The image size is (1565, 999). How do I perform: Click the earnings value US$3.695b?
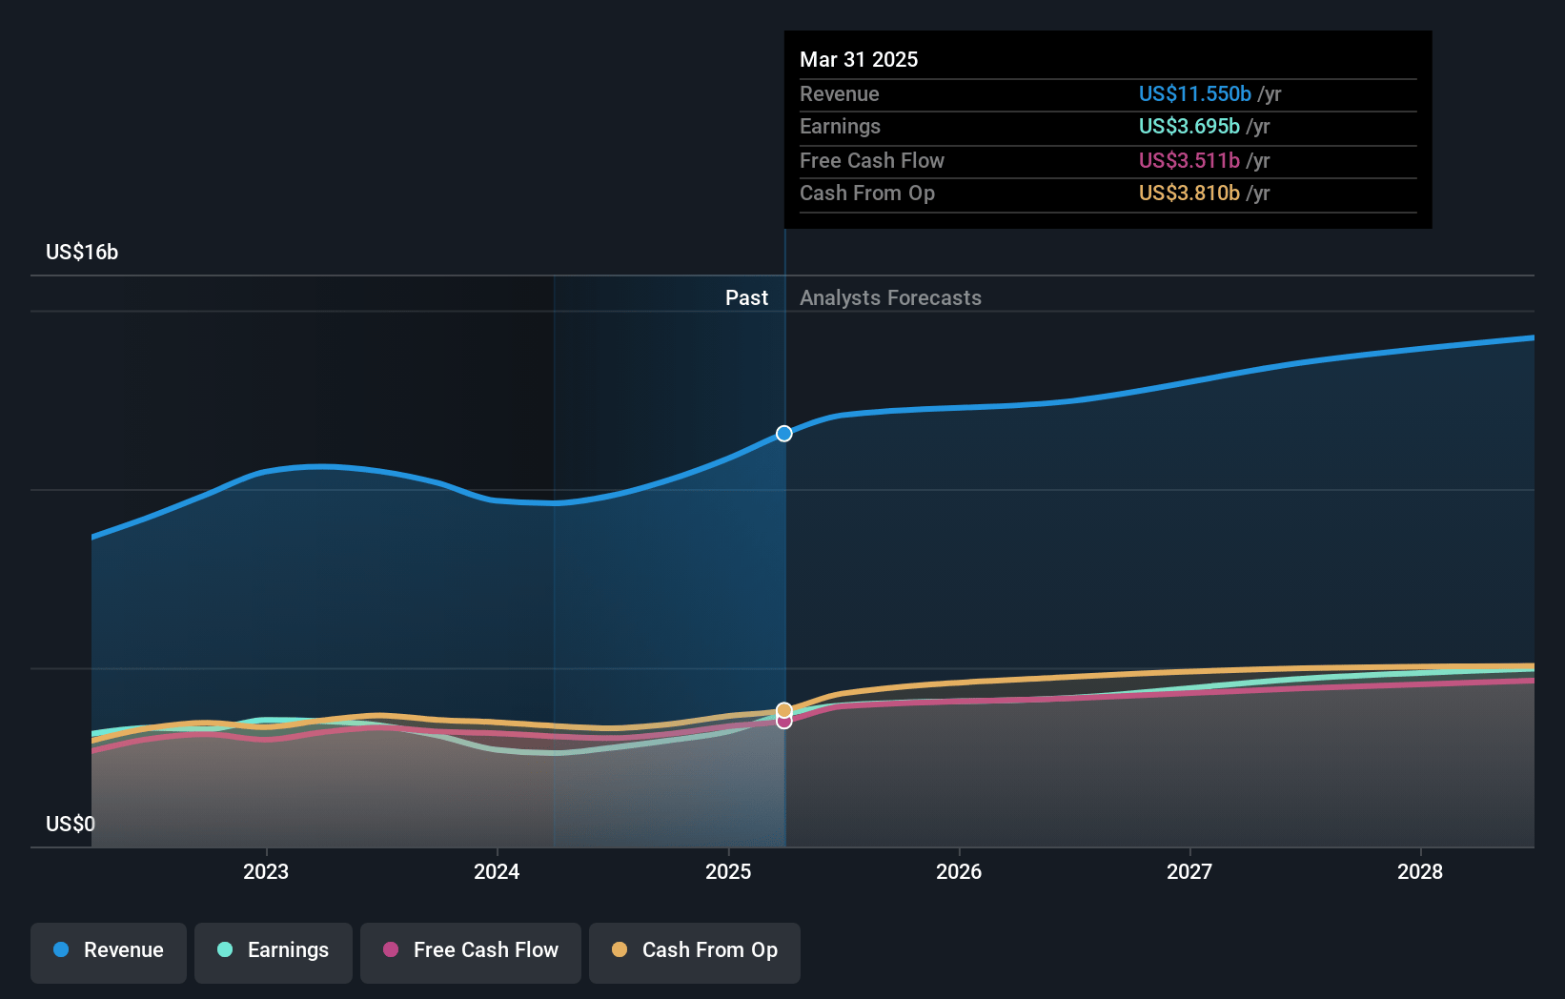point(1189,126)
